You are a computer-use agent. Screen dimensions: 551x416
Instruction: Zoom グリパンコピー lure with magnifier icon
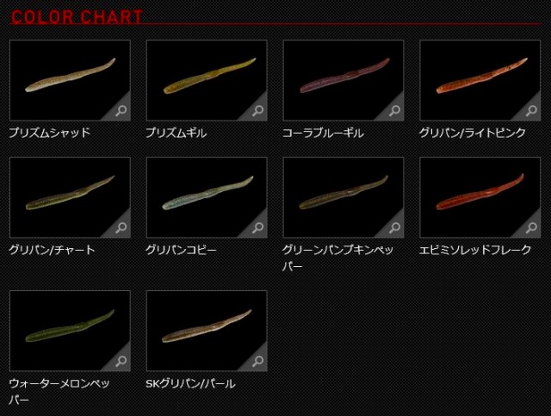click(257, 228)
